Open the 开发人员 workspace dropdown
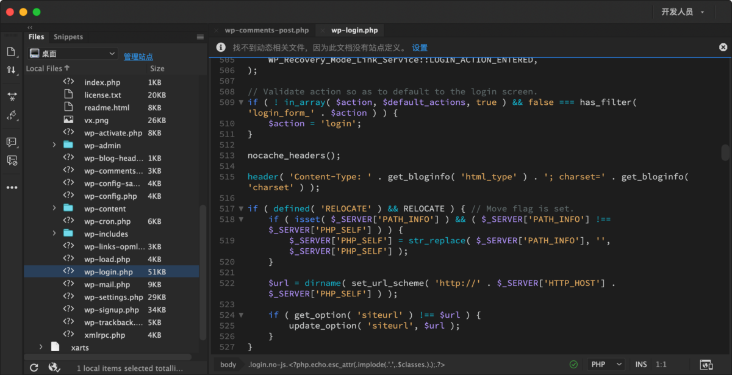Screen dimensions: 732x375 683,12
